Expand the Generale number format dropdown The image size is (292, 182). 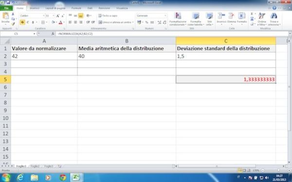tap(165, 16)
